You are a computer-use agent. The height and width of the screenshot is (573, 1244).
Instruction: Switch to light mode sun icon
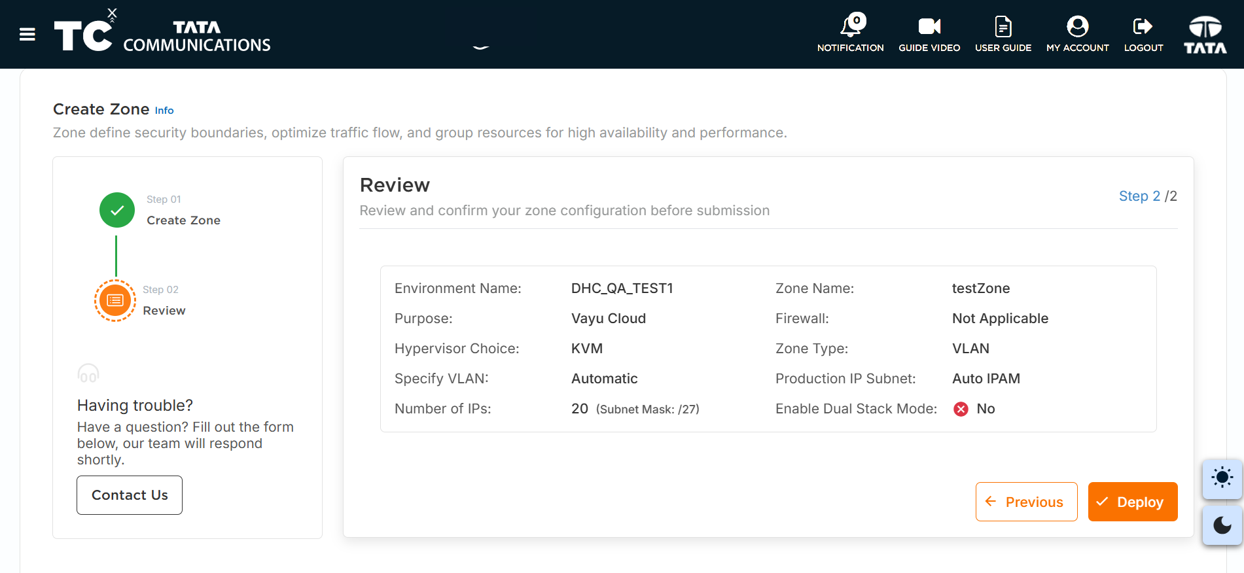[1222, 477]
